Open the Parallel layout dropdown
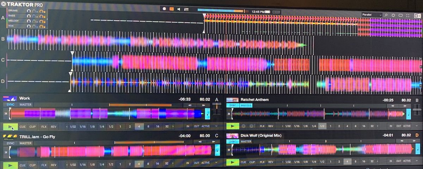 click(372, 15)
